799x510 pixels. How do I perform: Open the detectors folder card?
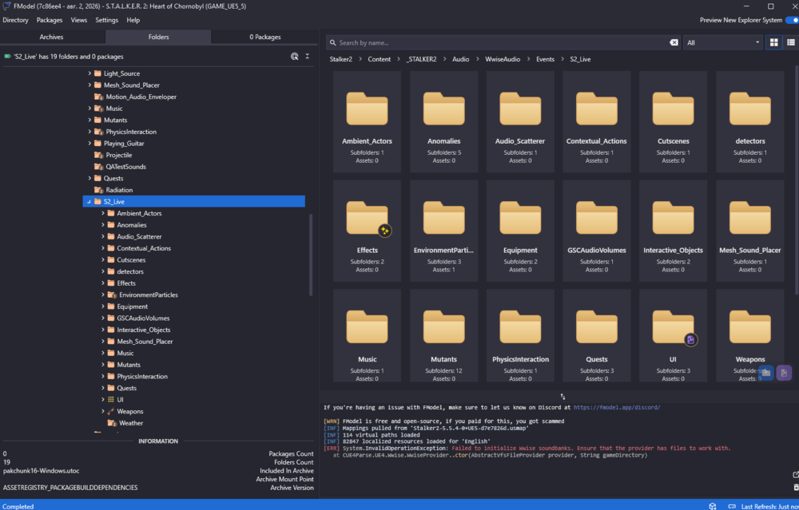coord(750,121)
